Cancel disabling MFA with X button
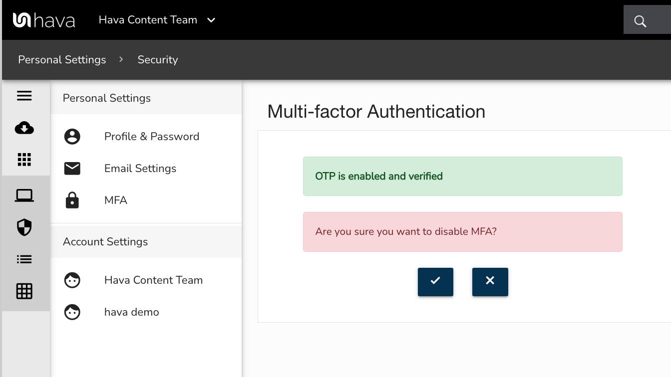Viewport: 671px width, 377px height. point(490,282)
